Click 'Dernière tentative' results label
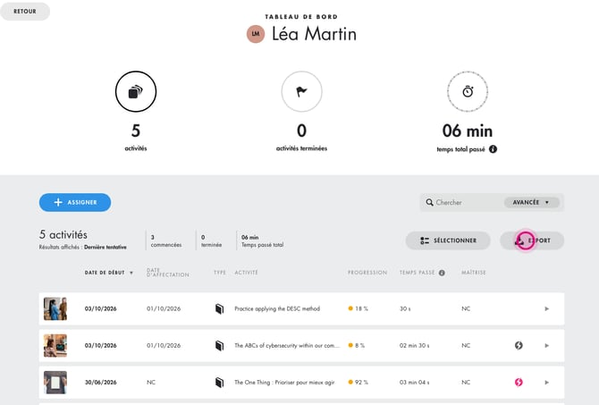Image resolution: width=599 pixels, height=405 pixels. [105, 248]
